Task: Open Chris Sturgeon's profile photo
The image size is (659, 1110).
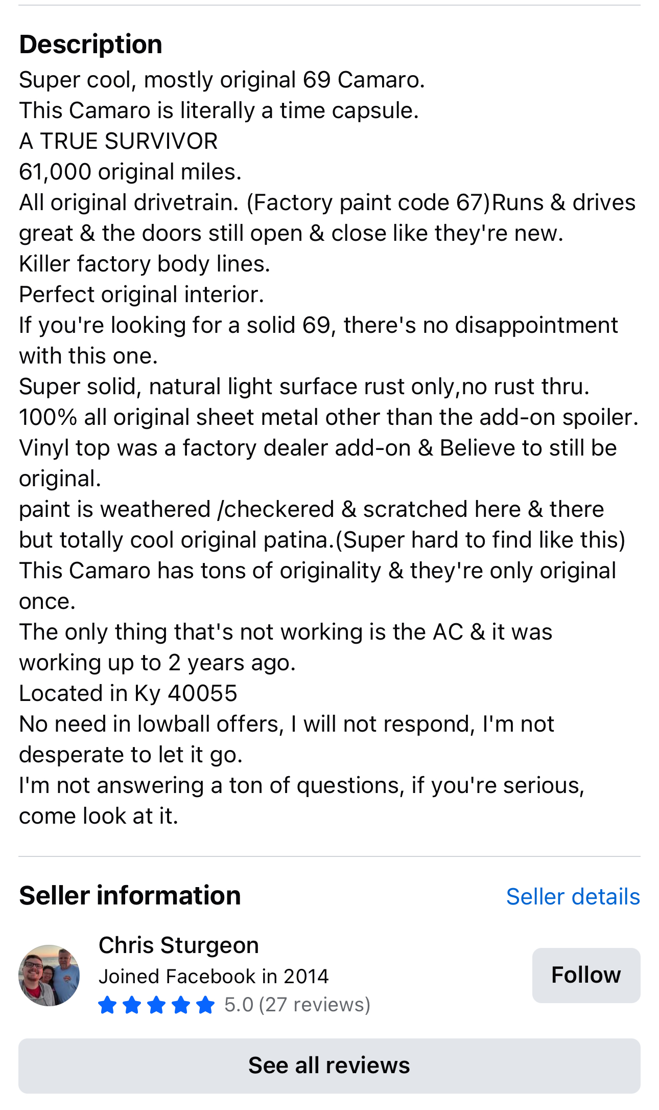Action: pos(49,975)
